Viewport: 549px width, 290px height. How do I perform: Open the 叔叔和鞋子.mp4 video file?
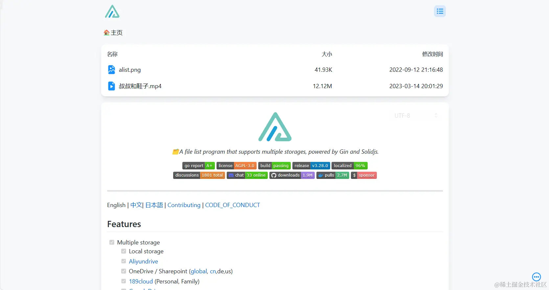140,86
